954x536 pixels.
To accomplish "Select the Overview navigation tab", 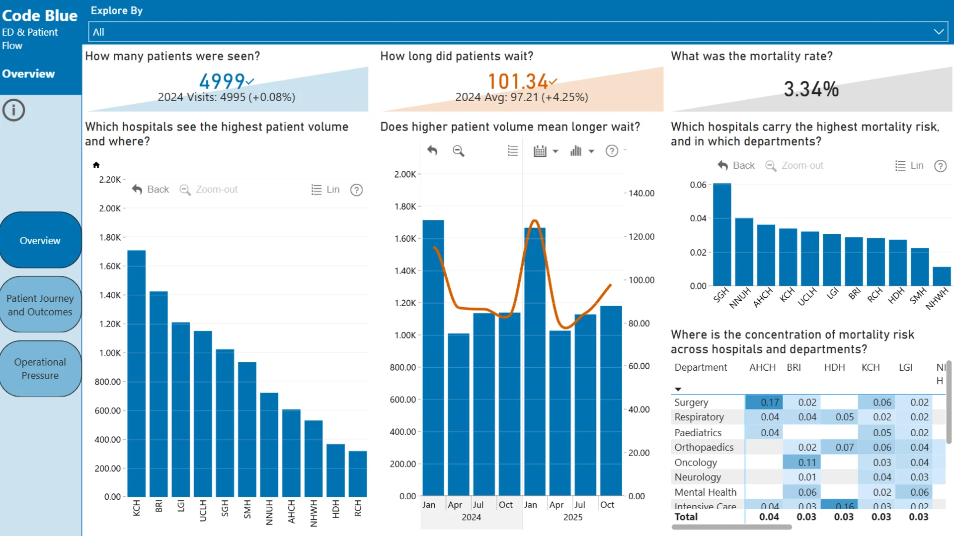I will pos(40,240).
